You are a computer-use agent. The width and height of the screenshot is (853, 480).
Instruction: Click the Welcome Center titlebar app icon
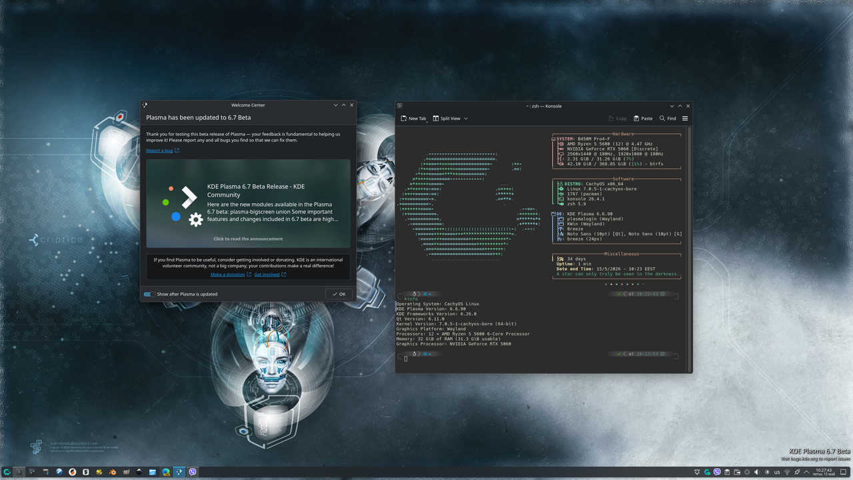[145, 105]
